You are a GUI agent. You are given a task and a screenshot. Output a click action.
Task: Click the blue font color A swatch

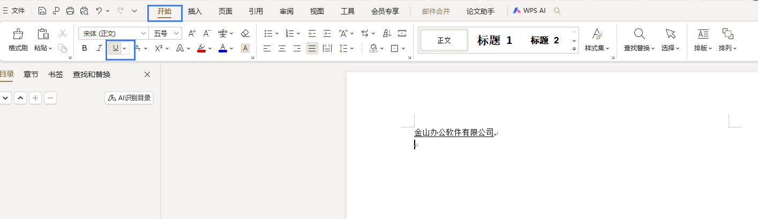click(223, 48)
